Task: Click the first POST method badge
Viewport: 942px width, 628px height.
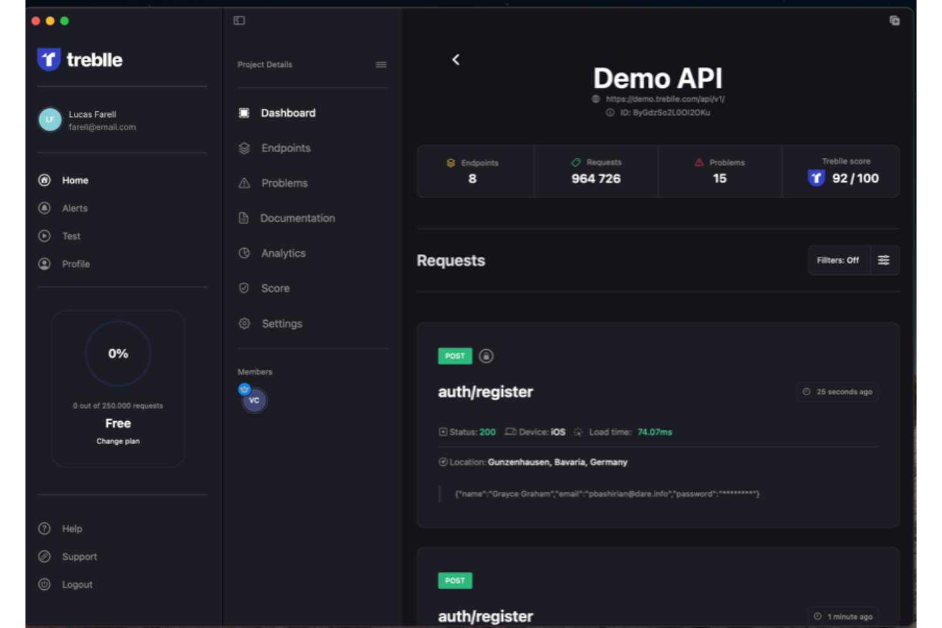Action: (455, 356)
